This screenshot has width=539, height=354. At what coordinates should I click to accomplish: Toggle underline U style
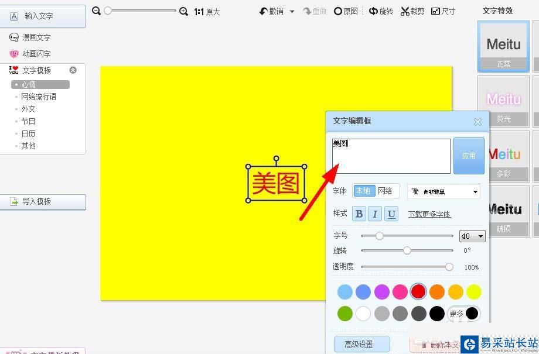391,214
